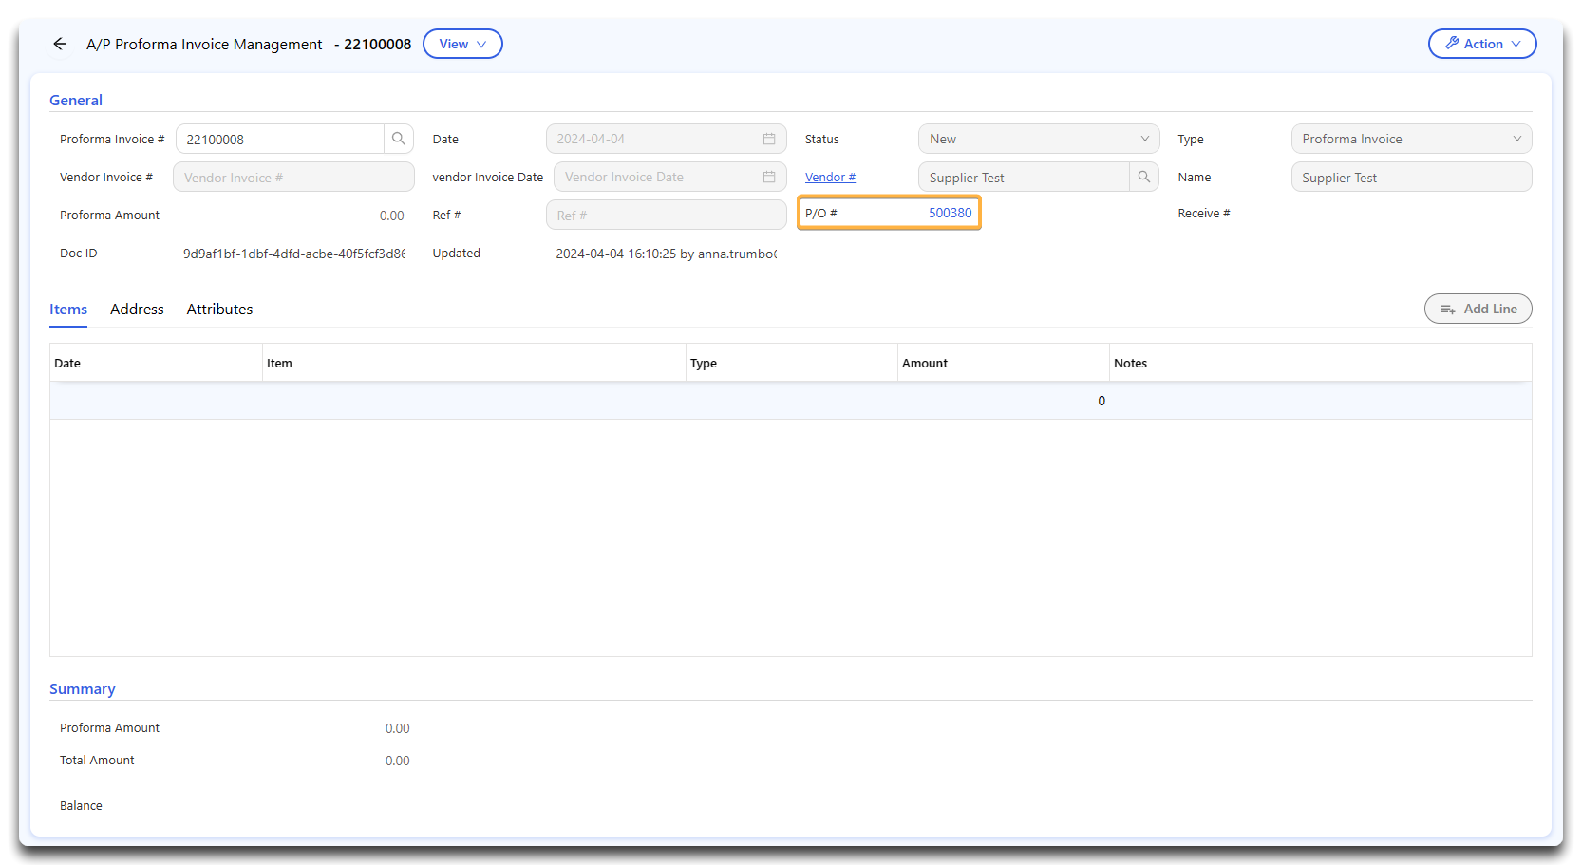This screenshot has width=1582, height=865.
Task: Open the Vendor Invoice Date calendar picker
Action: (x=768, y=177)
